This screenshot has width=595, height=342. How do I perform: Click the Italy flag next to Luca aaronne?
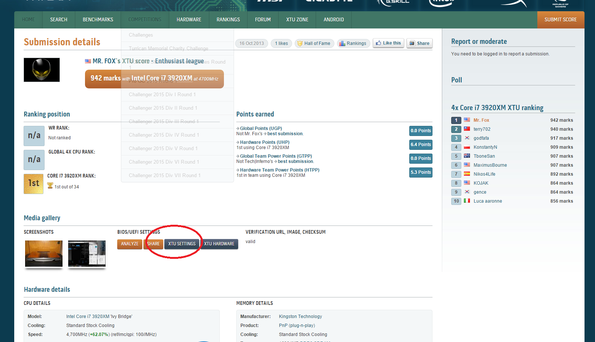pyautogui.click(x=467, y=201)
